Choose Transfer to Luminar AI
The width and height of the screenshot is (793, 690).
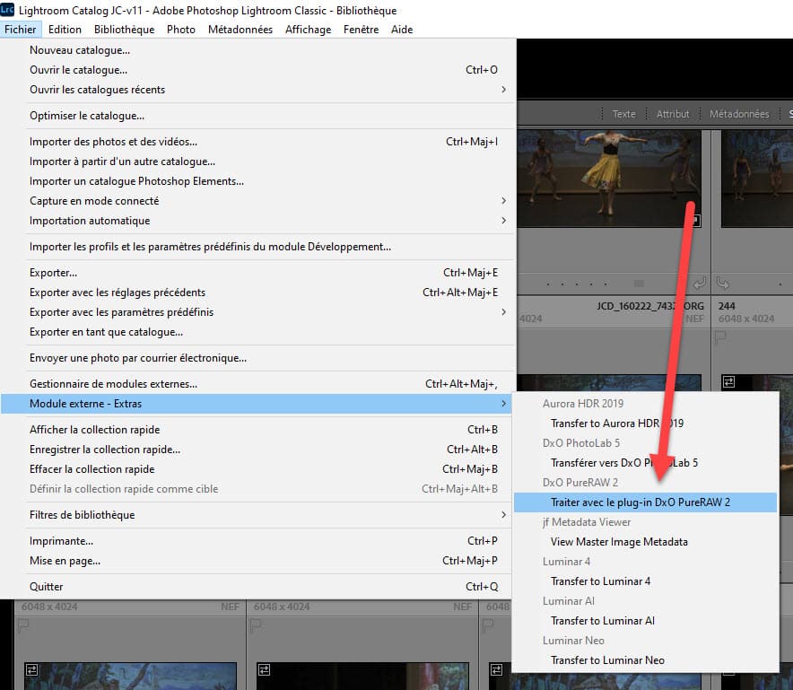pos(645,621)
